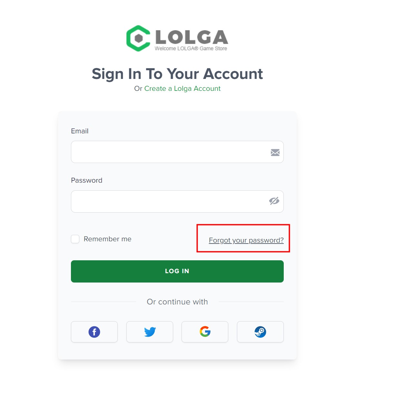Continue with the Google icon button

[205, 332]
